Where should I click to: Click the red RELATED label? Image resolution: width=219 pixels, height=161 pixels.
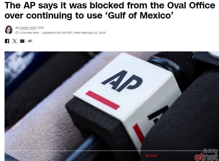[151, 156]
